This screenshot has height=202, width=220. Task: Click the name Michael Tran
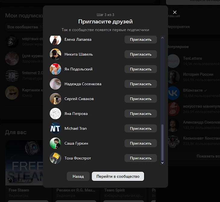(75, 129)
